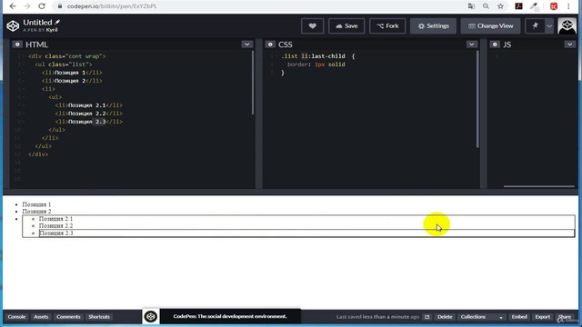The width and height of the screenshot is (582, 327).
Task: Bookmark this page with the star
Action: click(501, 6)
